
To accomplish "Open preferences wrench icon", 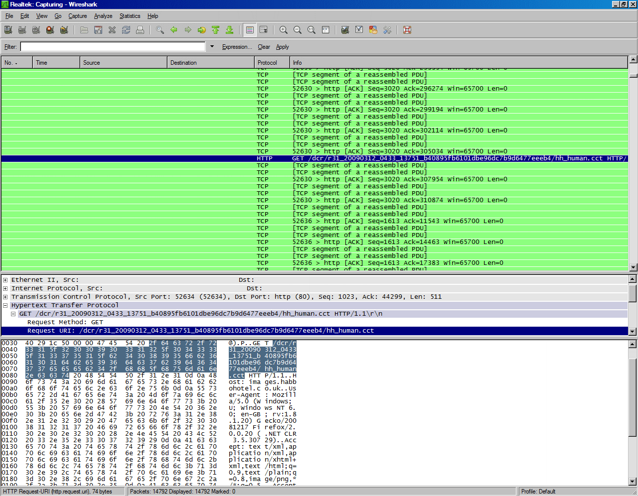I will point(387,30).
